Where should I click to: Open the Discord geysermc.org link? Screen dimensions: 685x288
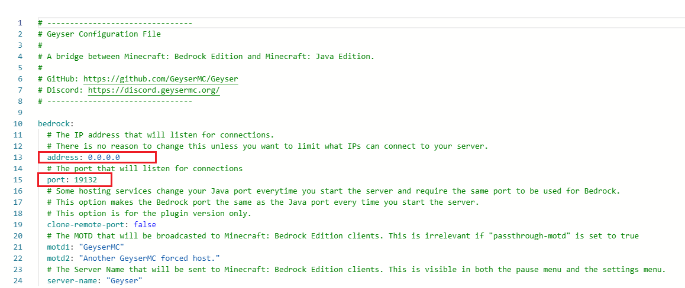(154, 90)
